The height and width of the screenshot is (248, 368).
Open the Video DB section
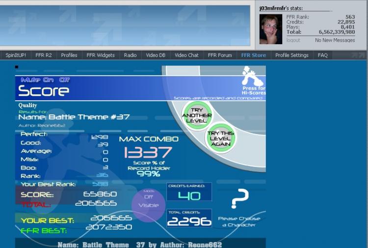coord(156,55)
